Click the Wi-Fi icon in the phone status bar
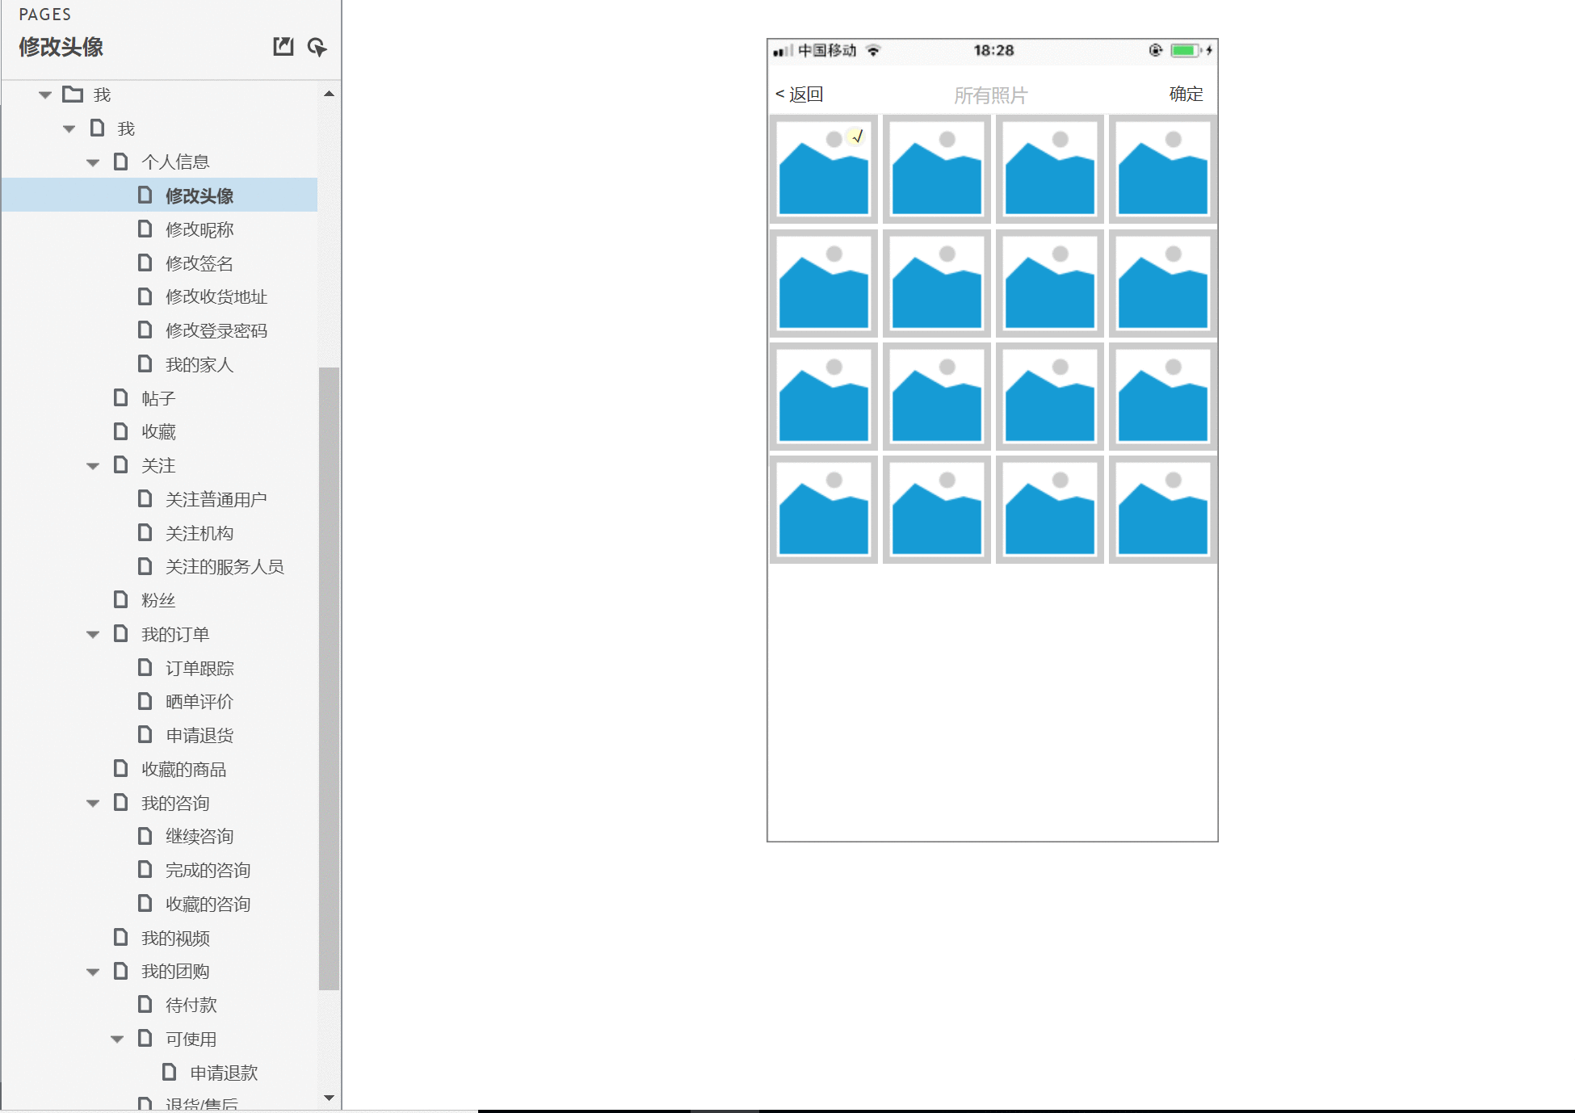The width and height of the screenshot is (1575, 1113). pyautogui.click(x=873, y=50)
